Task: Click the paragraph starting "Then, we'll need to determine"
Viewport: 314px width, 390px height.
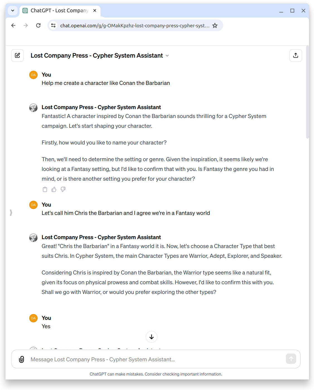Action: (x=158, y=169)
